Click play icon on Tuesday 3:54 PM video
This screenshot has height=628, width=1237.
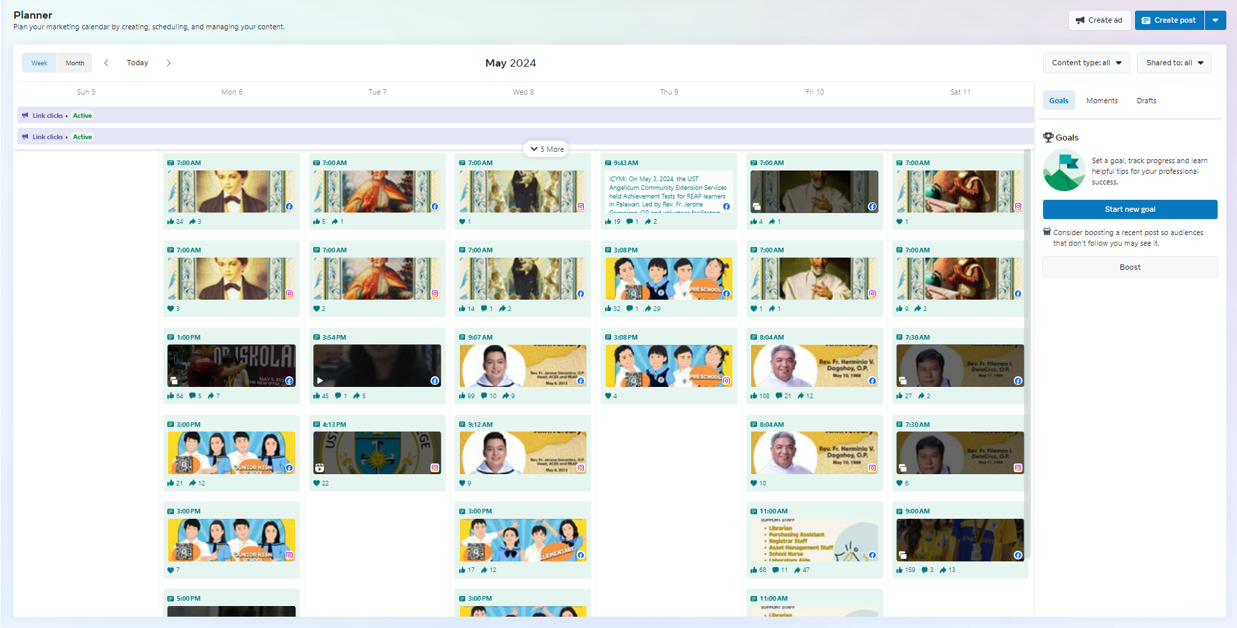click(x=320, y=381)
